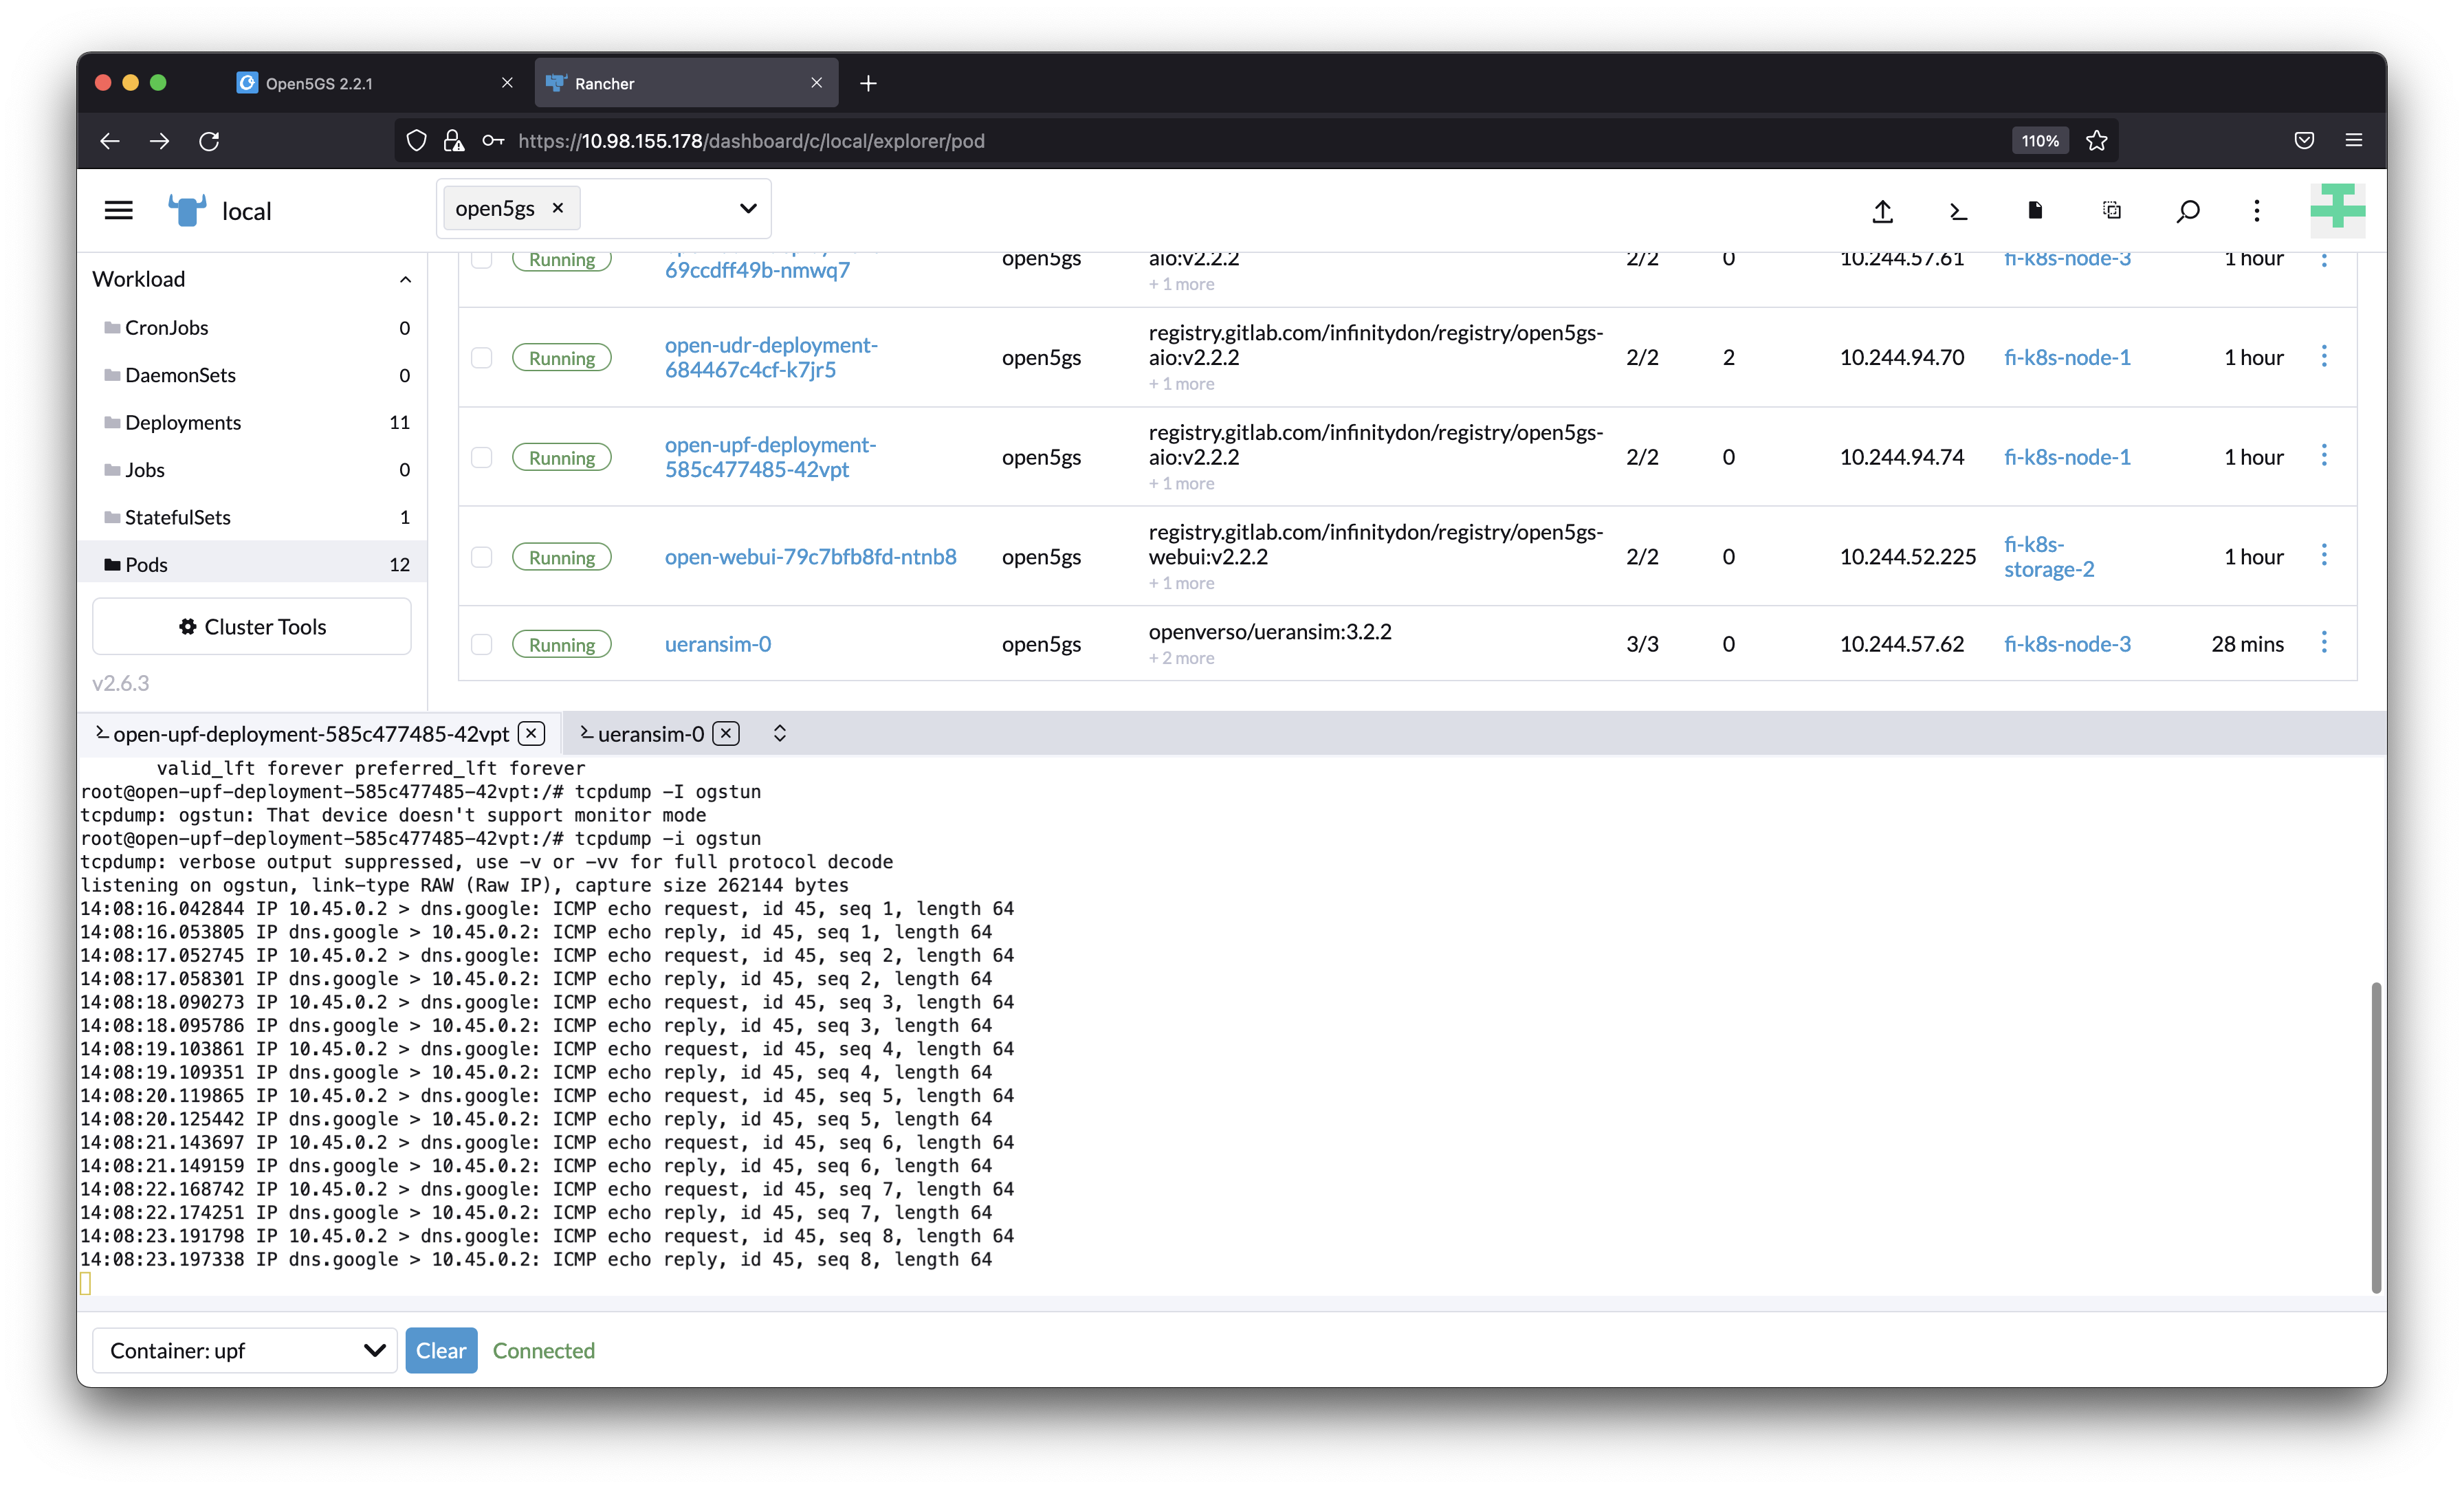The width and height of the screenshot is (2464, 1489).
Task: Select checkbox for ueransim-0 pod
Action: click(x=482, y=644)
